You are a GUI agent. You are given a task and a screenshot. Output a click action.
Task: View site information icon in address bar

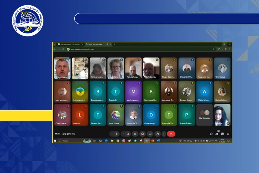coord(68,49)
